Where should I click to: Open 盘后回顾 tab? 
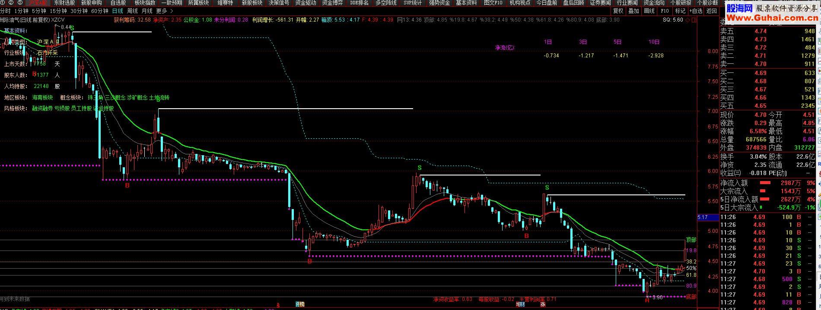click(573, 3)
